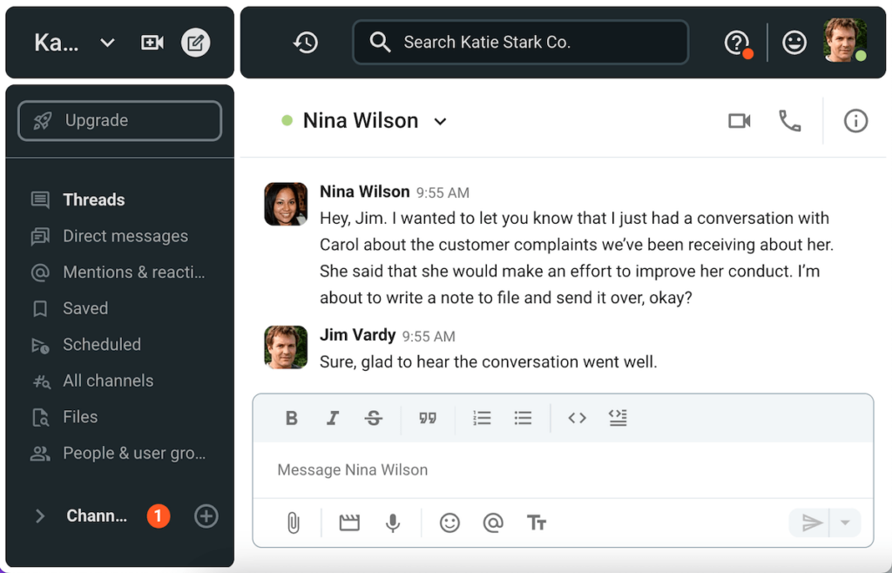This screenshot has height=573, width=892.
Task: Start a video call with Nina Wilson
Action: pyautogui.click(x=739, y=121)
